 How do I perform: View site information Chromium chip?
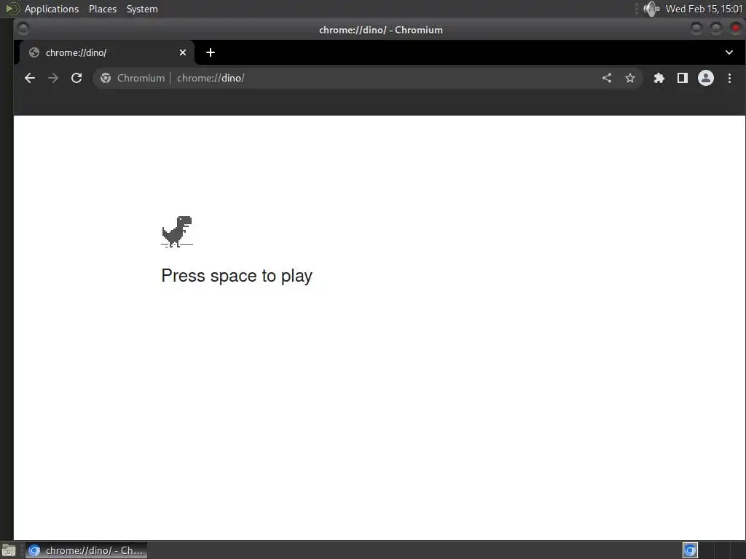[x=133, y=78]
